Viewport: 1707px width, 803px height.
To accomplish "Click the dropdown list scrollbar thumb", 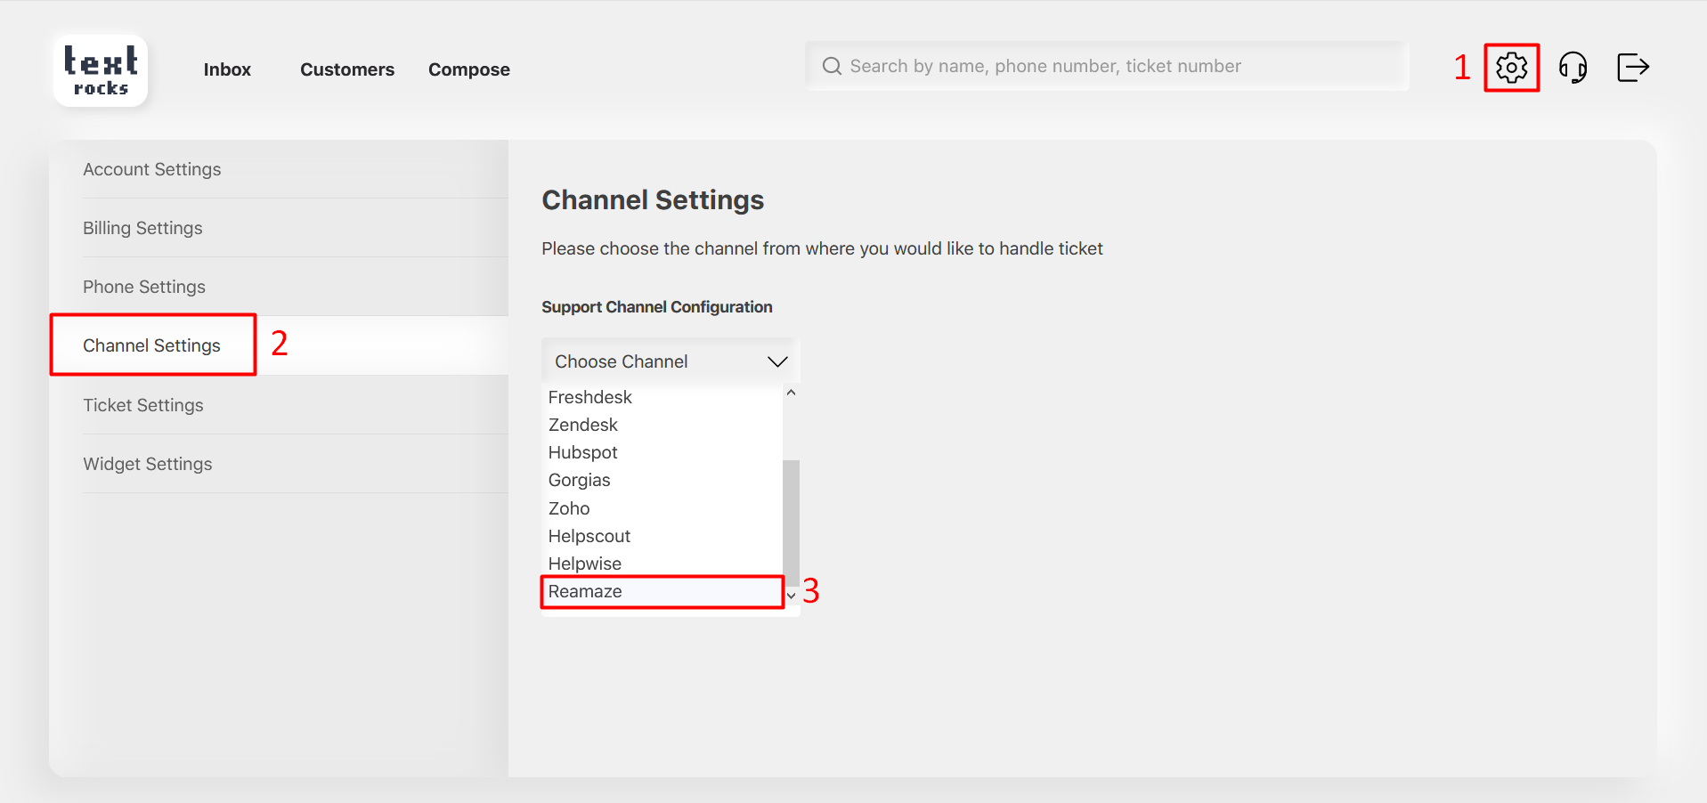I will 791,521.
